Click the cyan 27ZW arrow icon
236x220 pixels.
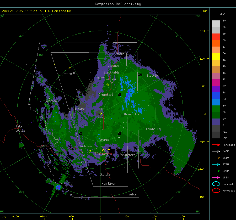(216, 165)
